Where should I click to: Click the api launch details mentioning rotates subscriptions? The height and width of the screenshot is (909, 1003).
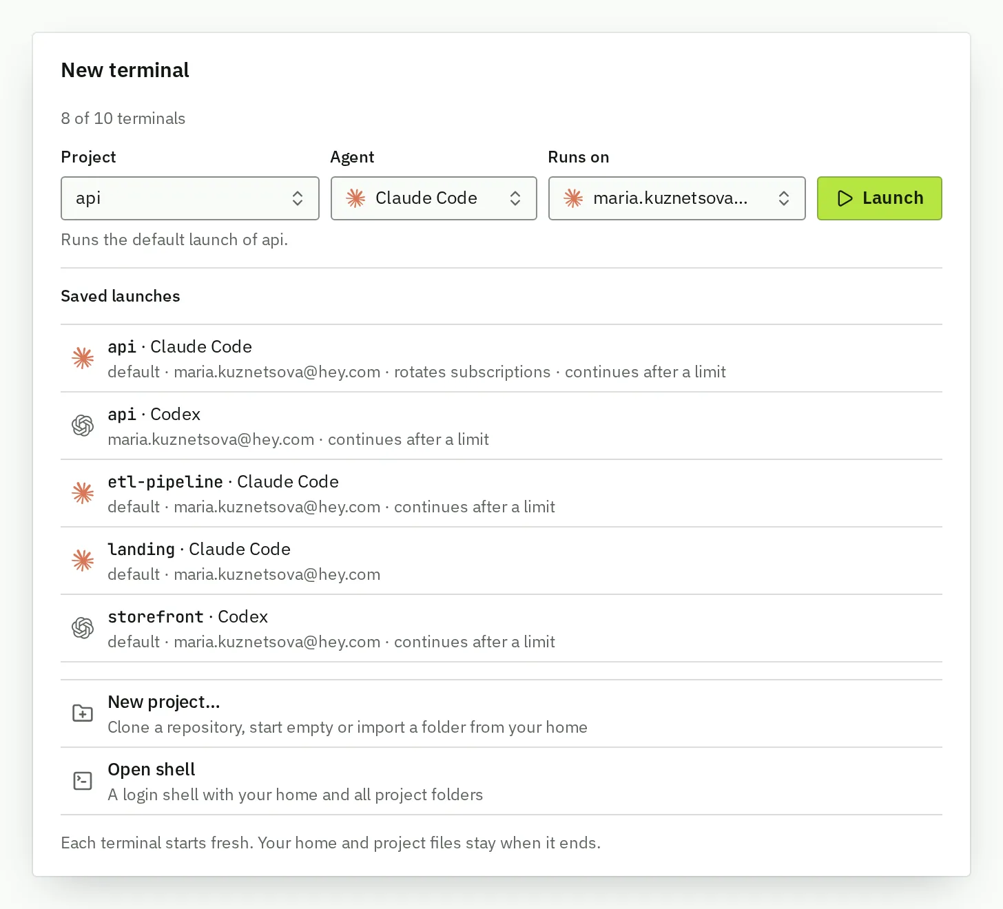click(417, 372)
